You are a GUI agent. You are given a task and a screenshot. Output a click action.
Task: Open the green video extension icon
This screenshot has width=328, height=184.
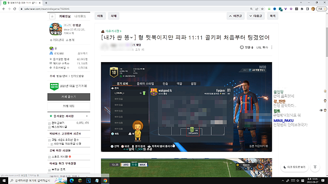coord(269,9)
